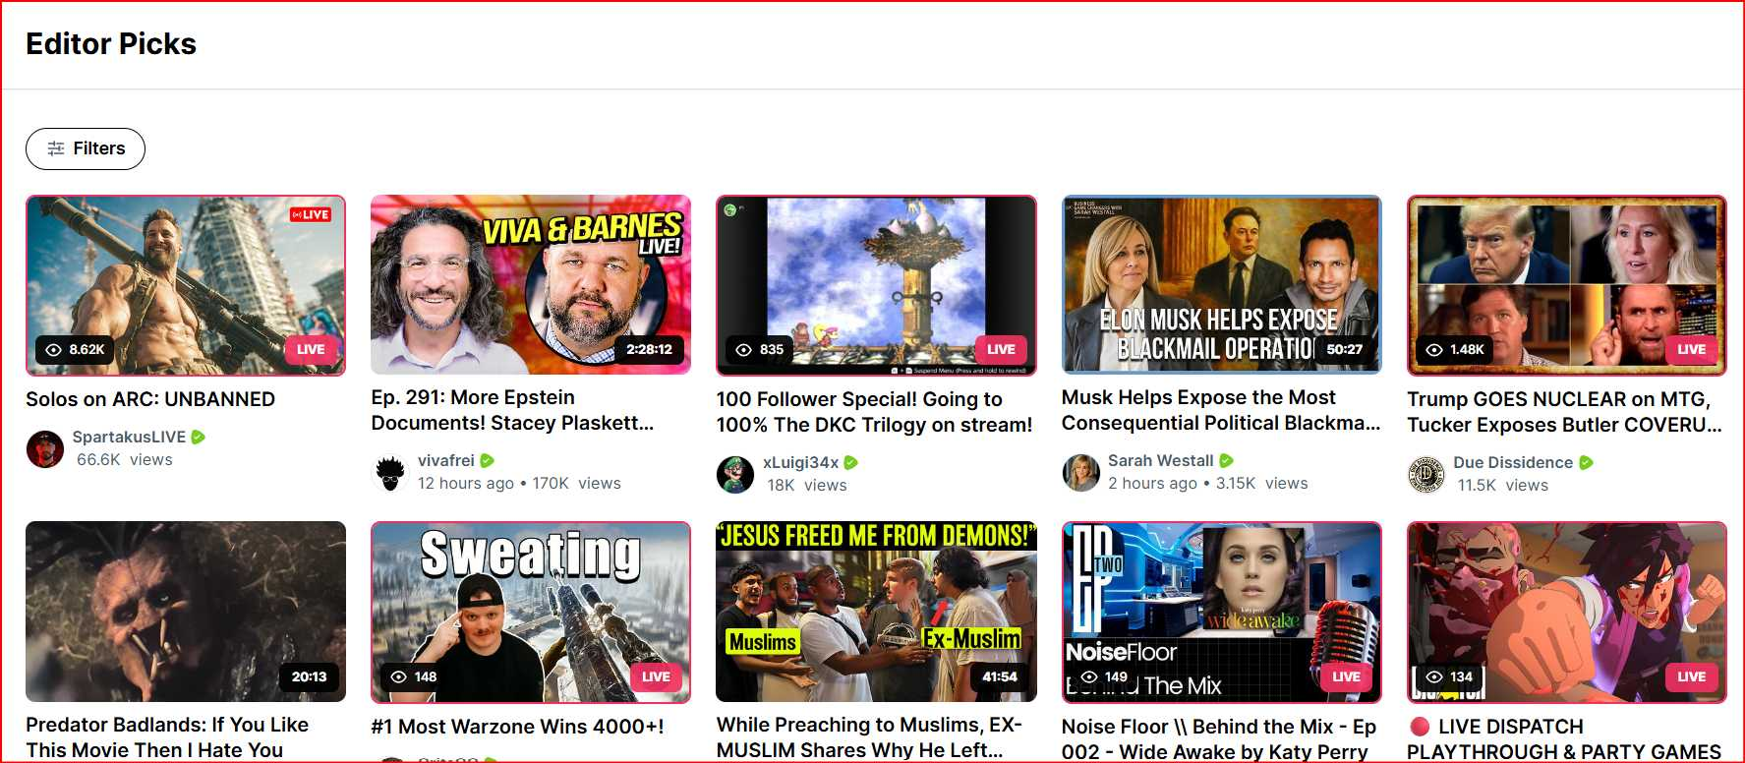This screenshot has height=763, width=1745.
Task: Click verified badge next to SpartakusLIVE
Action: tap(199, 438)
